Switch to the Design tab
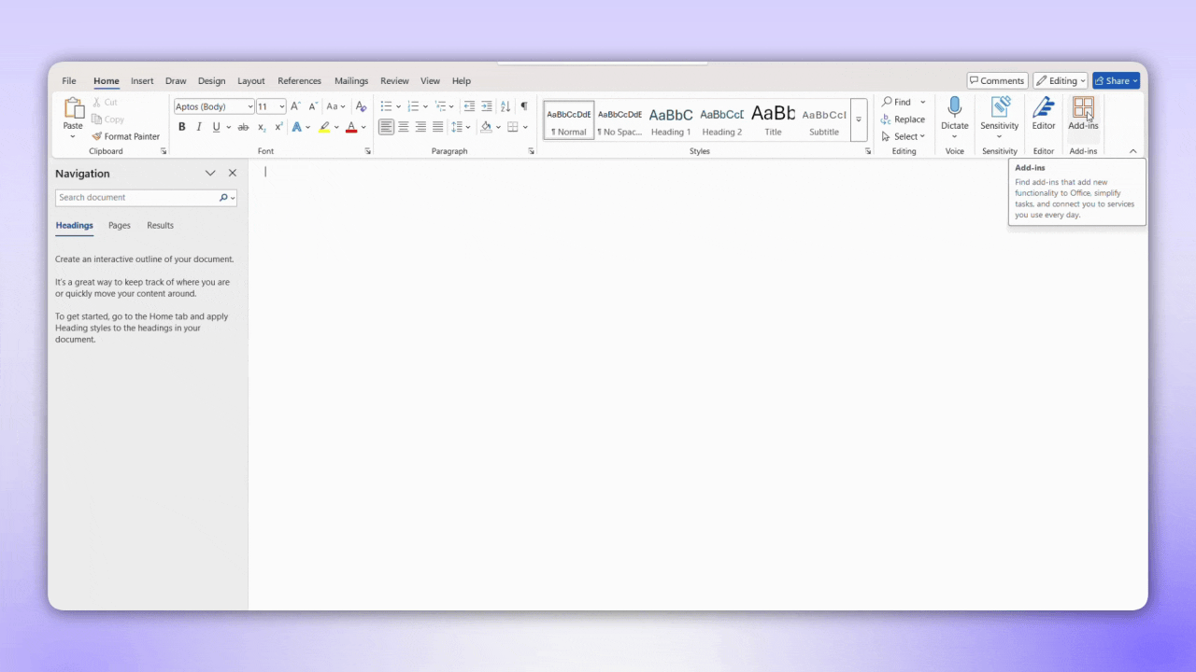The height and width of the screenshot is (672, 1196). pos(211,81)
